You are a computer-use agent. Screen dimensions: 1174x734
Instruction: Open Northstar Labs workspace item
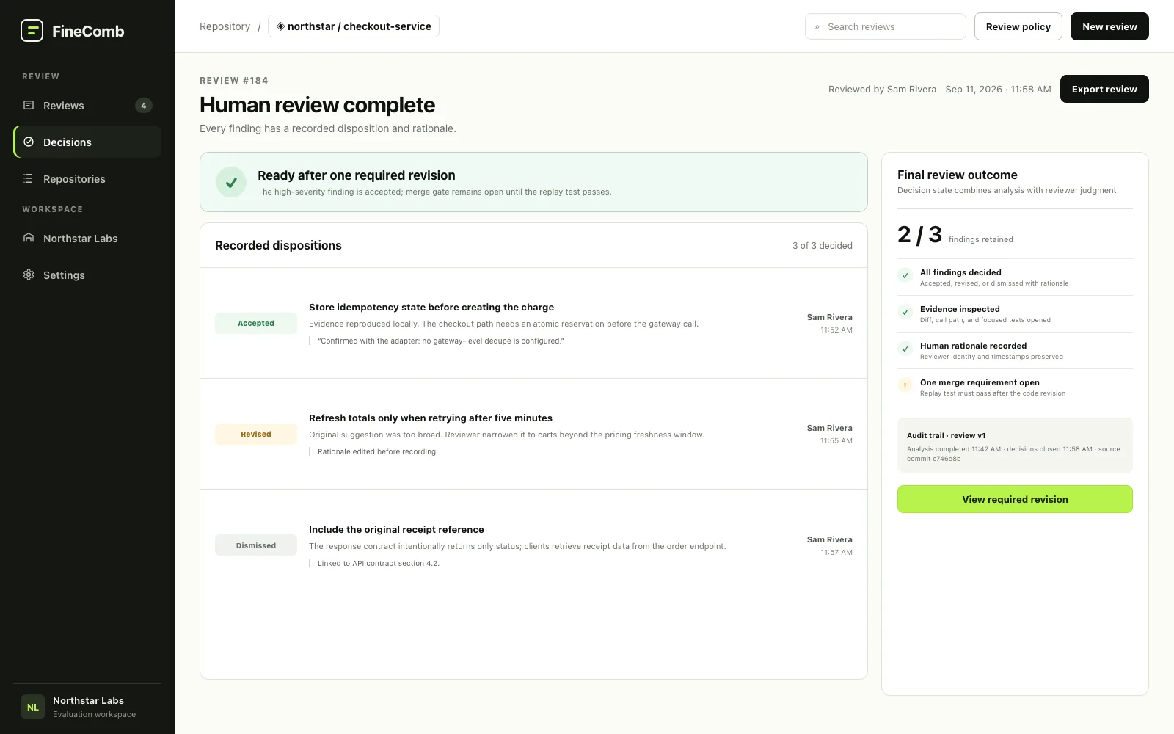point(87,238)
